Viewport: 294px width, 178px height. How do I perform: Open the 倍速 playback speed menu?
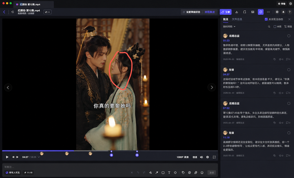[x=195, y=157]
